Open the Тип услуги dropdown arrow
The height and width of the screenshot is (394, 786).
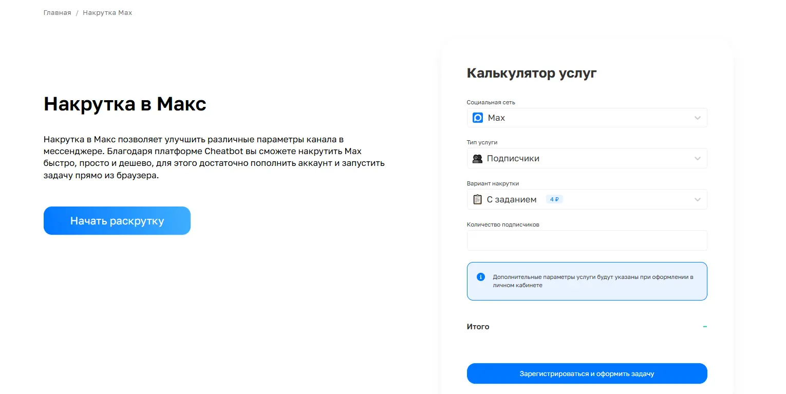[x=697, y=159]
